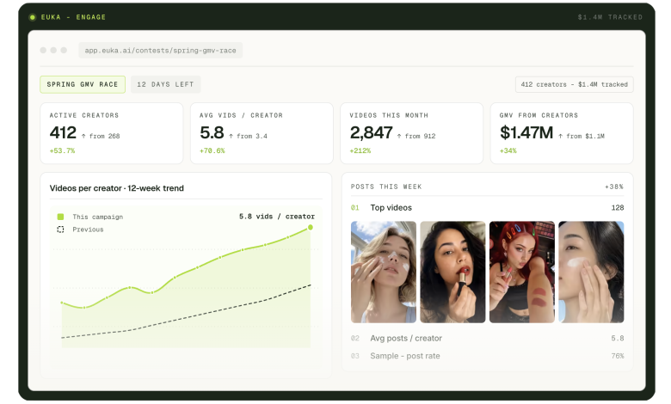Click the green status dot beside EUKA - ENGAGE
The width and height of the screenshot is (671, 404).
tap(32, 17)
